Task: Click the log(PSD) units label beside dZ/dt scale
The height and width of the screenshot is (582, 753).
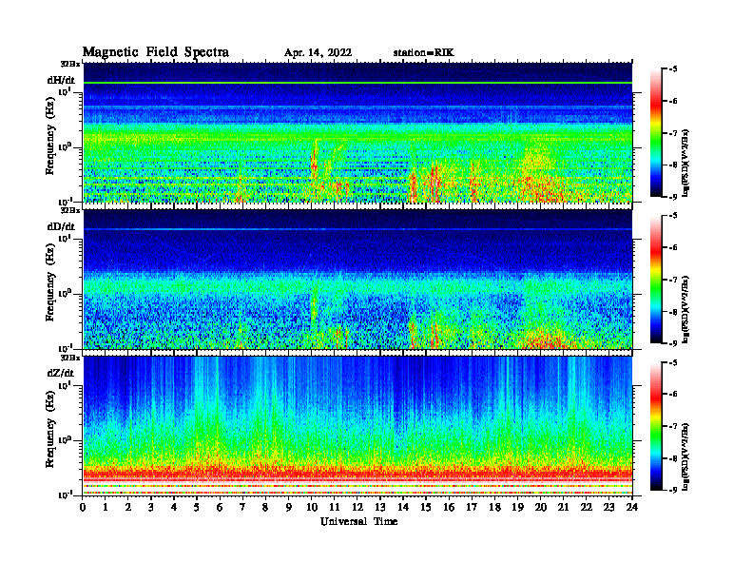Action: [685, 456]
